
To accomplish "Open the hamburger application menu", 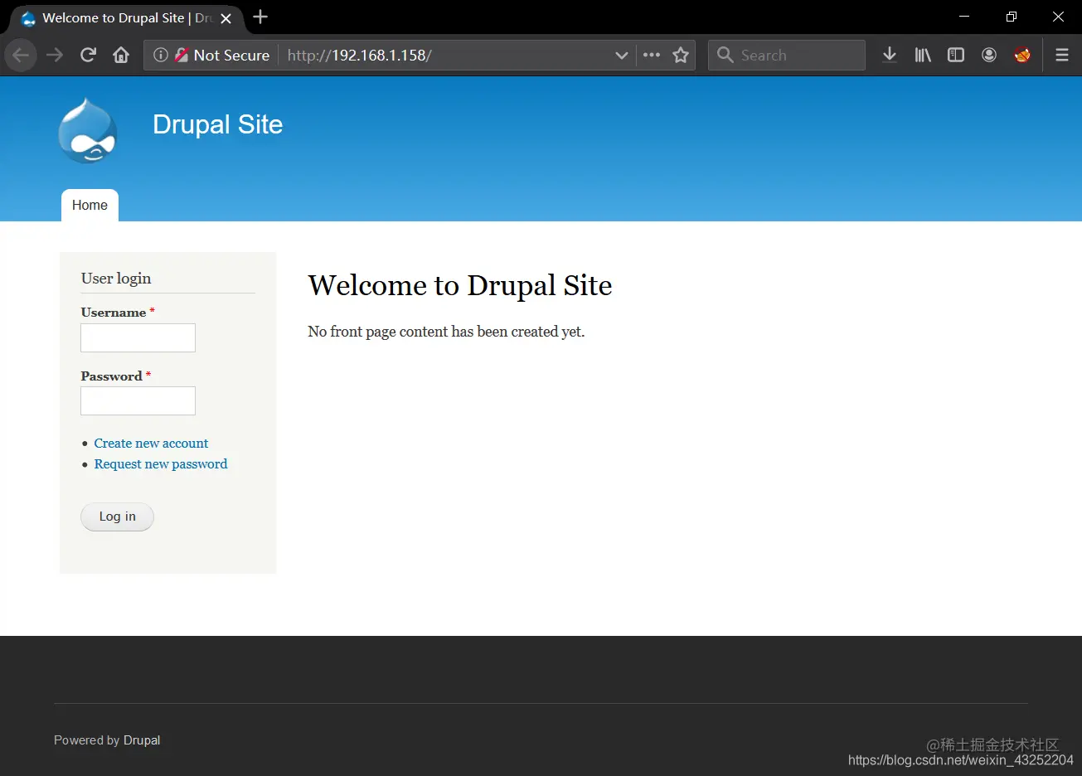I will [x=1062, y=55].
